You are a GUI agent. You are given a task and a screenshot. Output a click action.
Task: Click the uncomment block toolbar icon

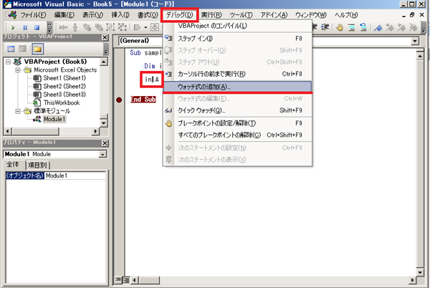363,27
